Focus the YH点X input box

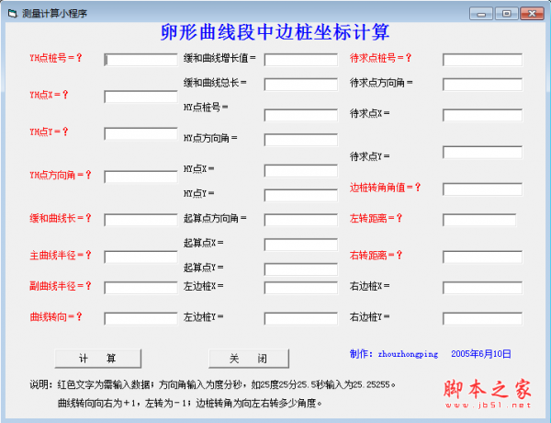141,97
